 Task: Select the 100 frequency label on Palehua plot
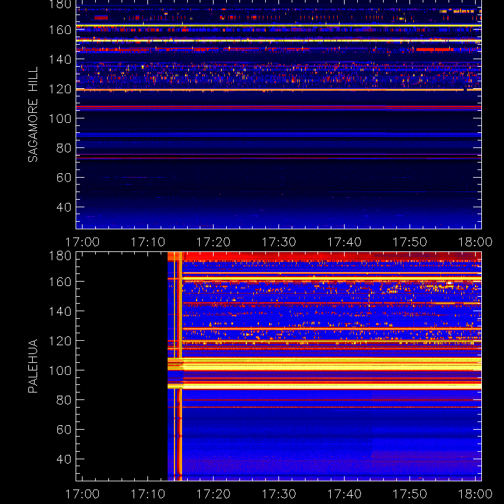click(60, 370)
